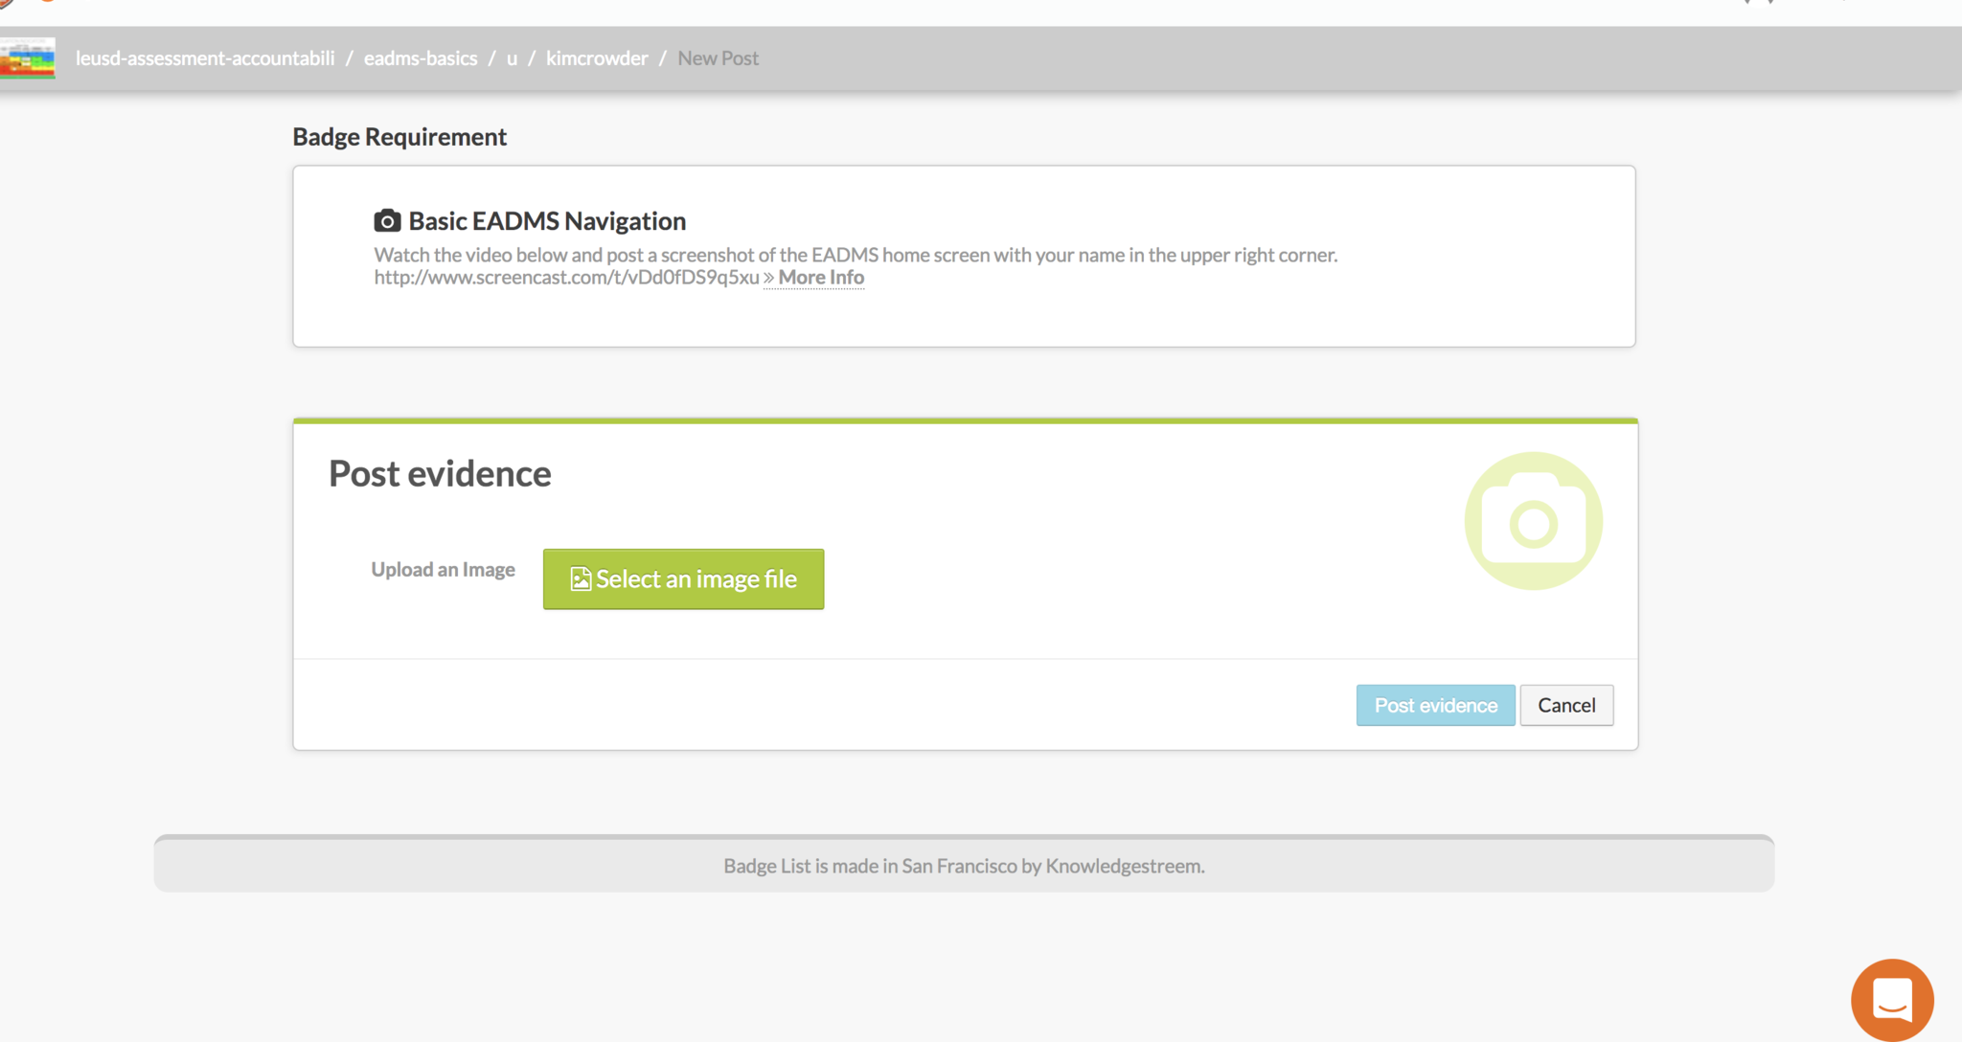Click the camera icon beside Basic EADMS Navigation
The image size is (1962, 1042).
point(387,221)
